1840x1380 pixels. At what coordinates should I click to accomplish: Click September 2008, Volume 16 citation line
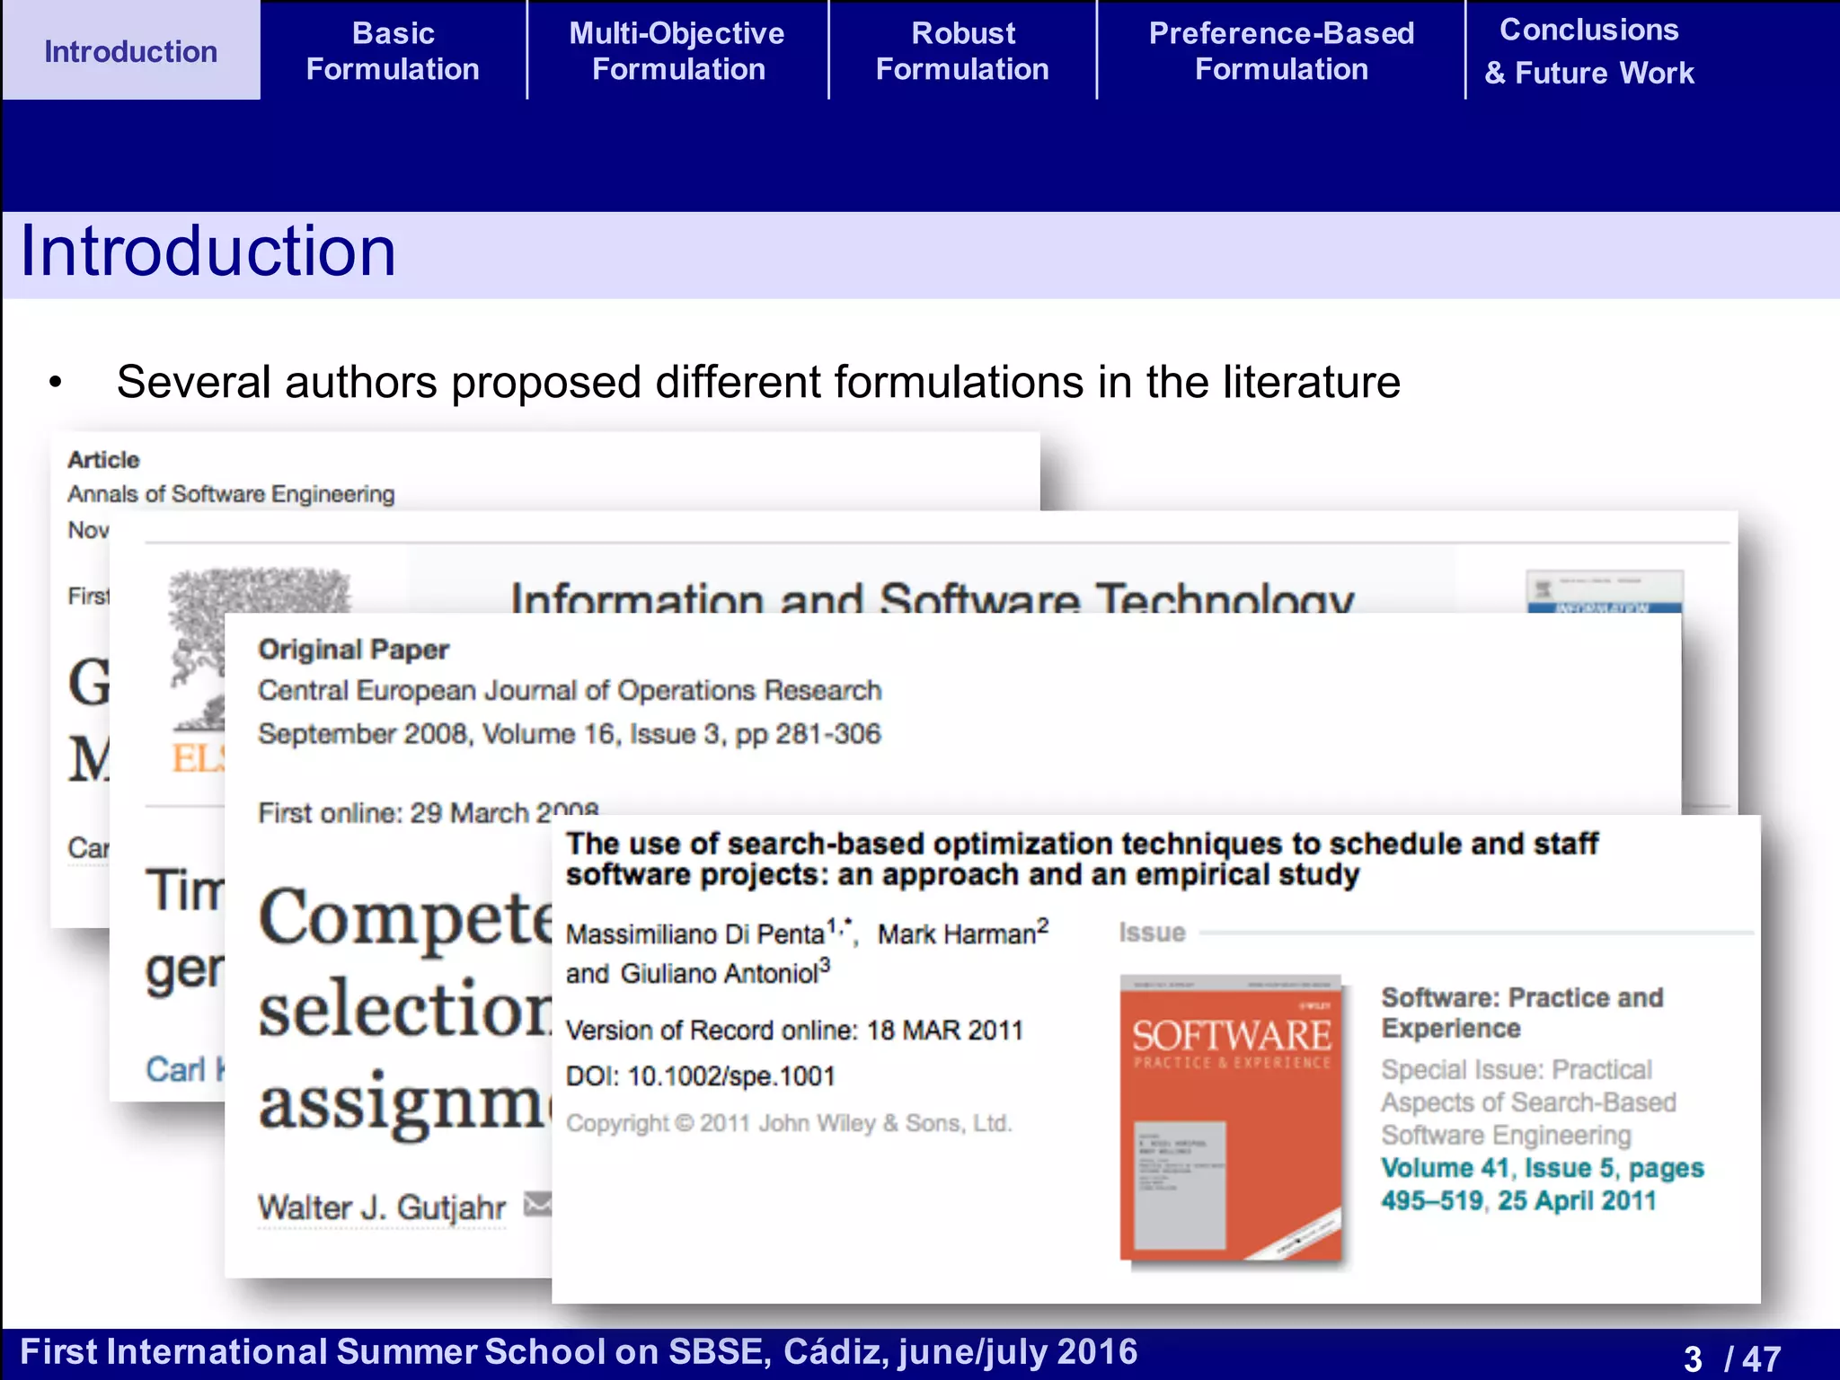tap(570, 734)
